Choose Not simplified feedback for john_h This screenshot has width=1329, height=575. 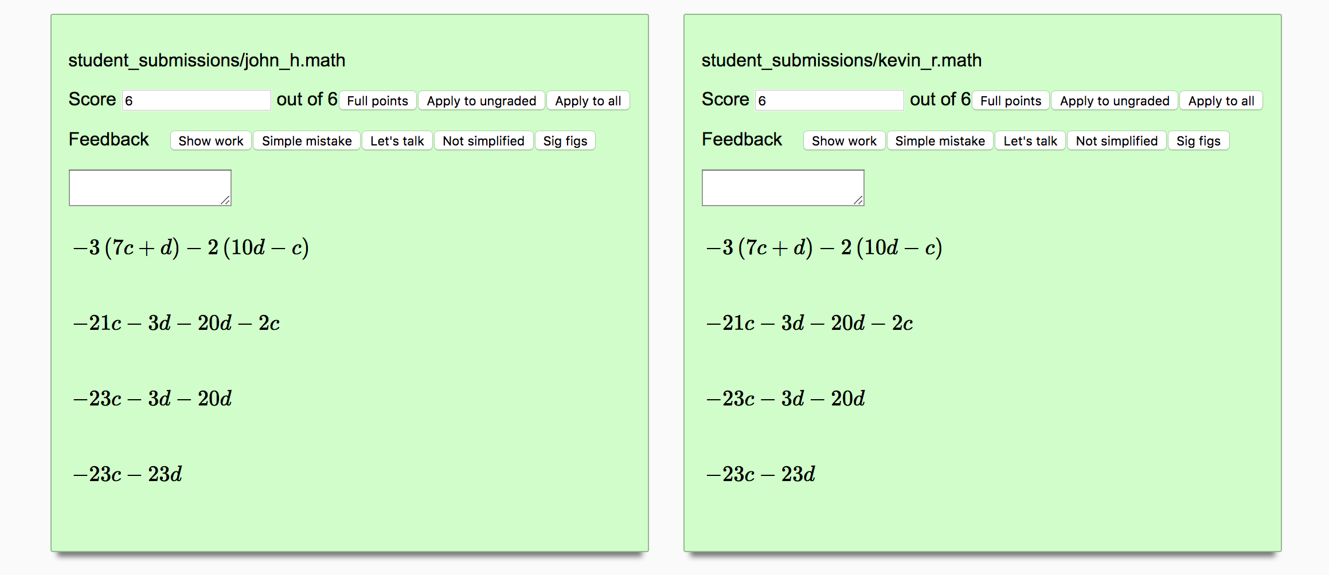[483, 141]
